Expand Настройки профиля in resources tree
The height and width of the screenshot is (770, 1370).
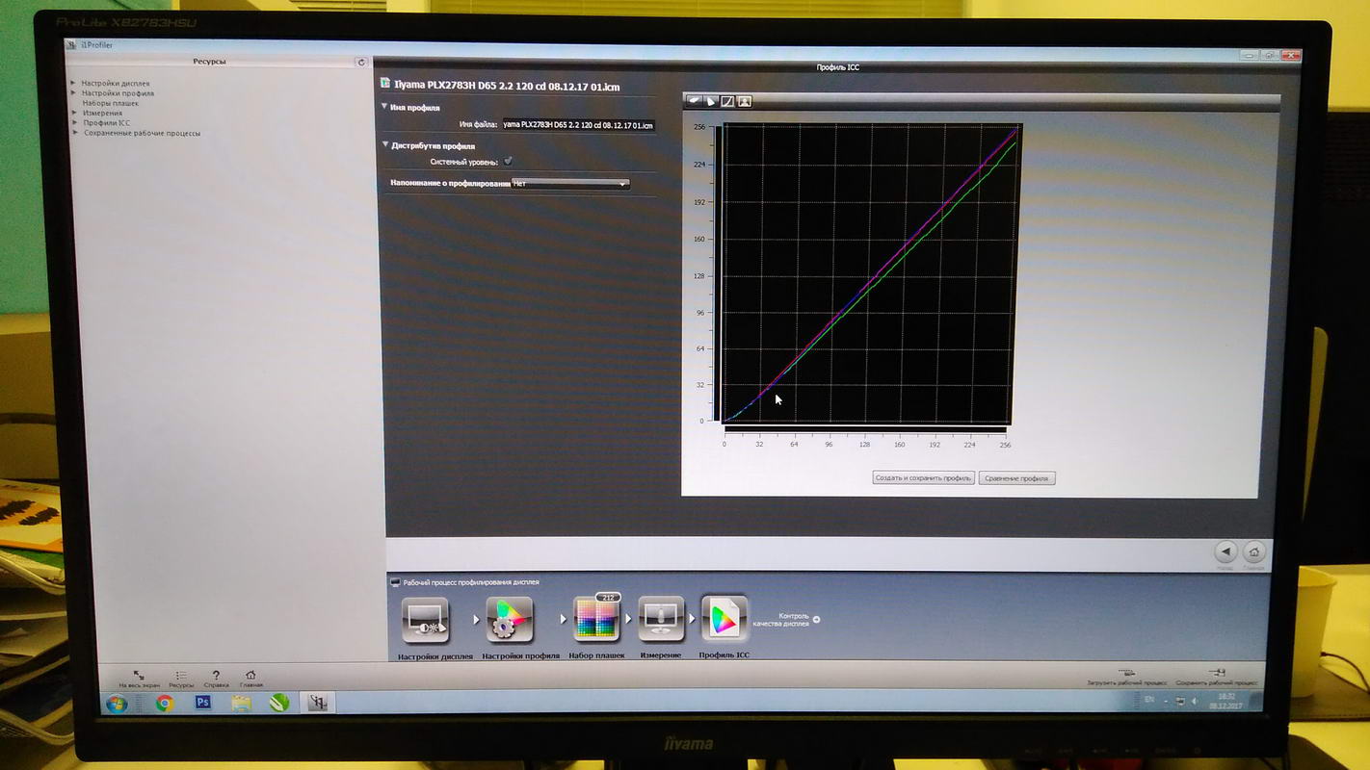[x=73, y=93]
